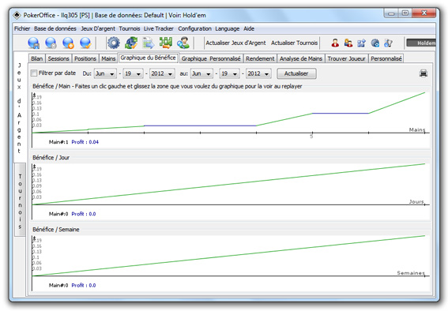Image resolution: width=448 pixels, height=311 pixels.
Task: Click the green table export icon
Action: tap(166, 43)
